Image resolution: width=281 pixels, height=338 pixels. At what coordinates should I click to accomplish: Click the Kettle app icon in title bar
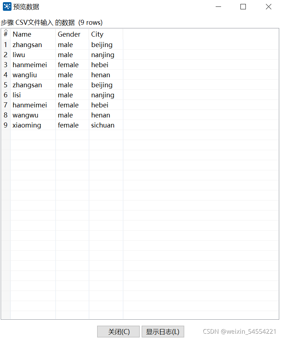point(7,7)
